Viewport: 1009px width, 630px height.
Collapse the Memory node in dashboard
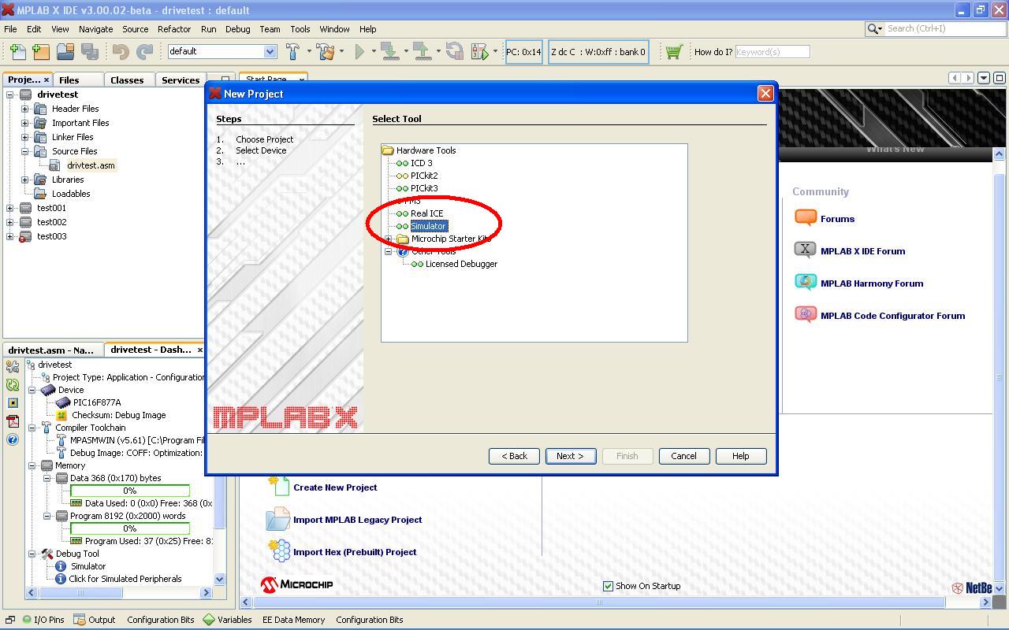[x=32, y=465]
